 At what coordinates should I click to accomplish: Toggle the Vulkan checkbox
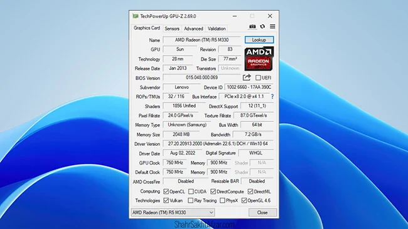[x=166, y=200]
